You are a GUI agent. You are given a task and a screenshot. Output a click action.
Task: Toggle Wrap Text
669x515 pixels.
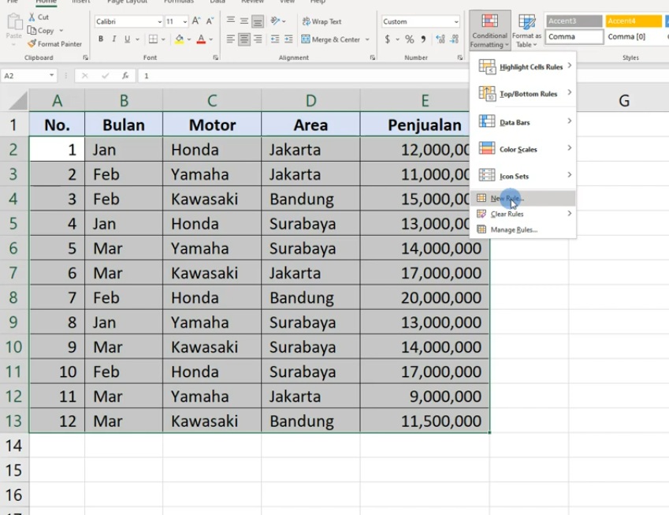coord(321,21)
